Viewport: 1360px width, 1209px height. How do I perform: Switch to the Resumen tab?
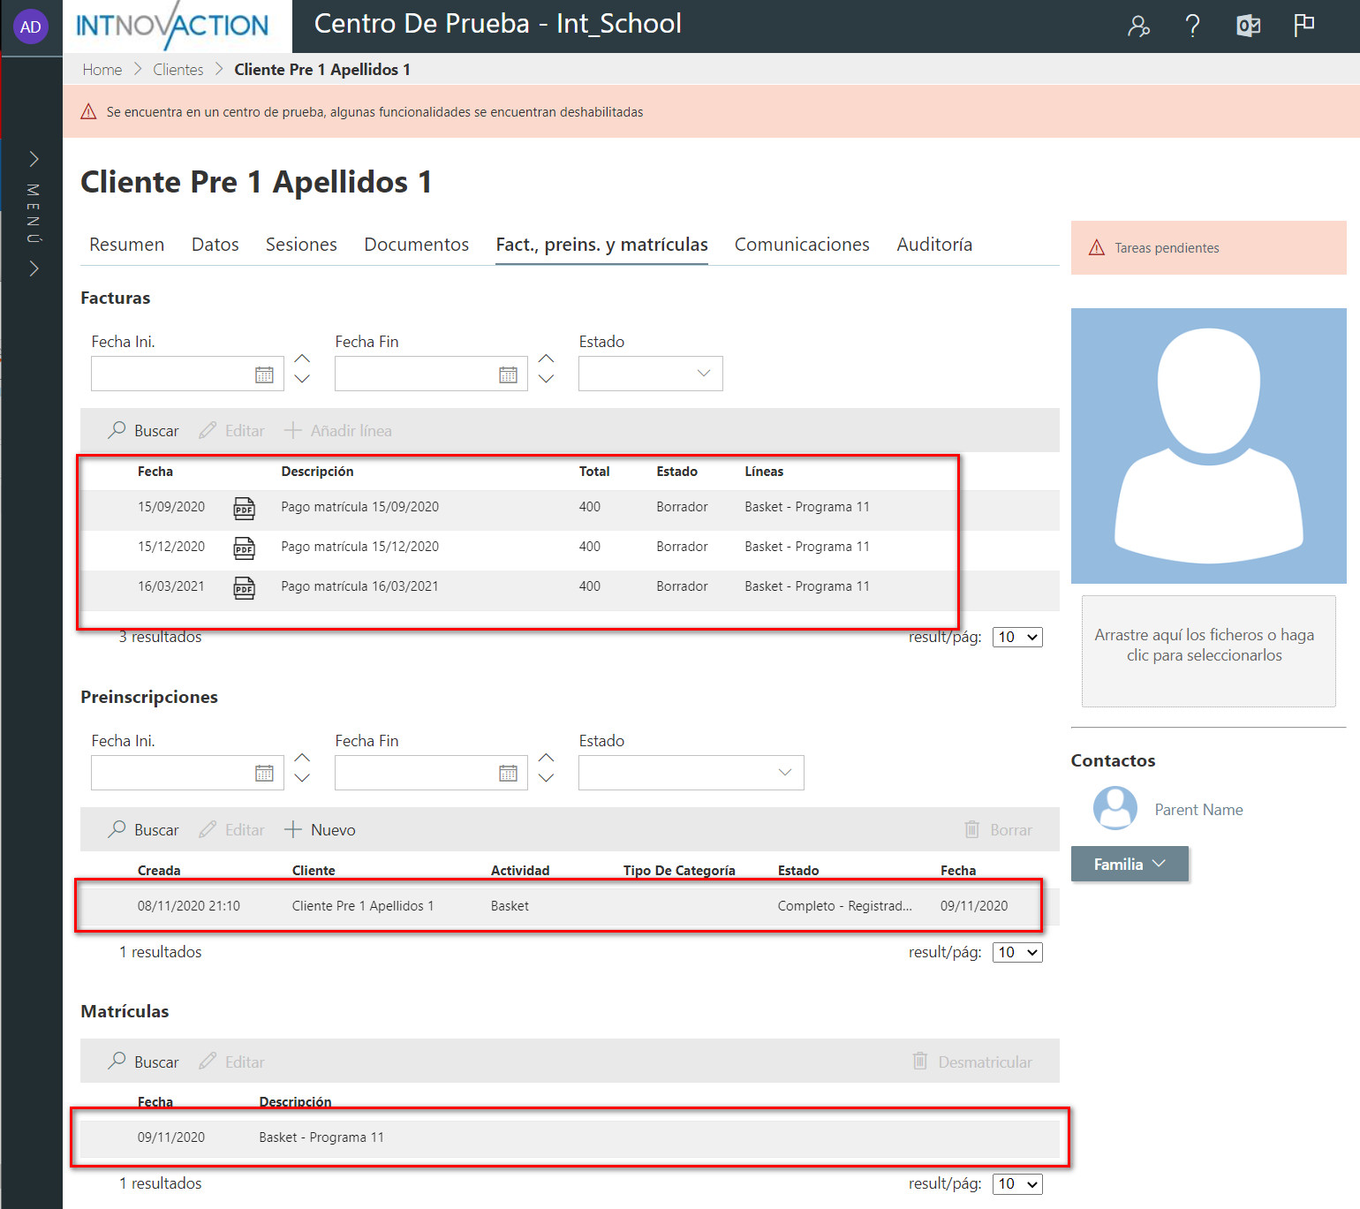coord(127,245)
